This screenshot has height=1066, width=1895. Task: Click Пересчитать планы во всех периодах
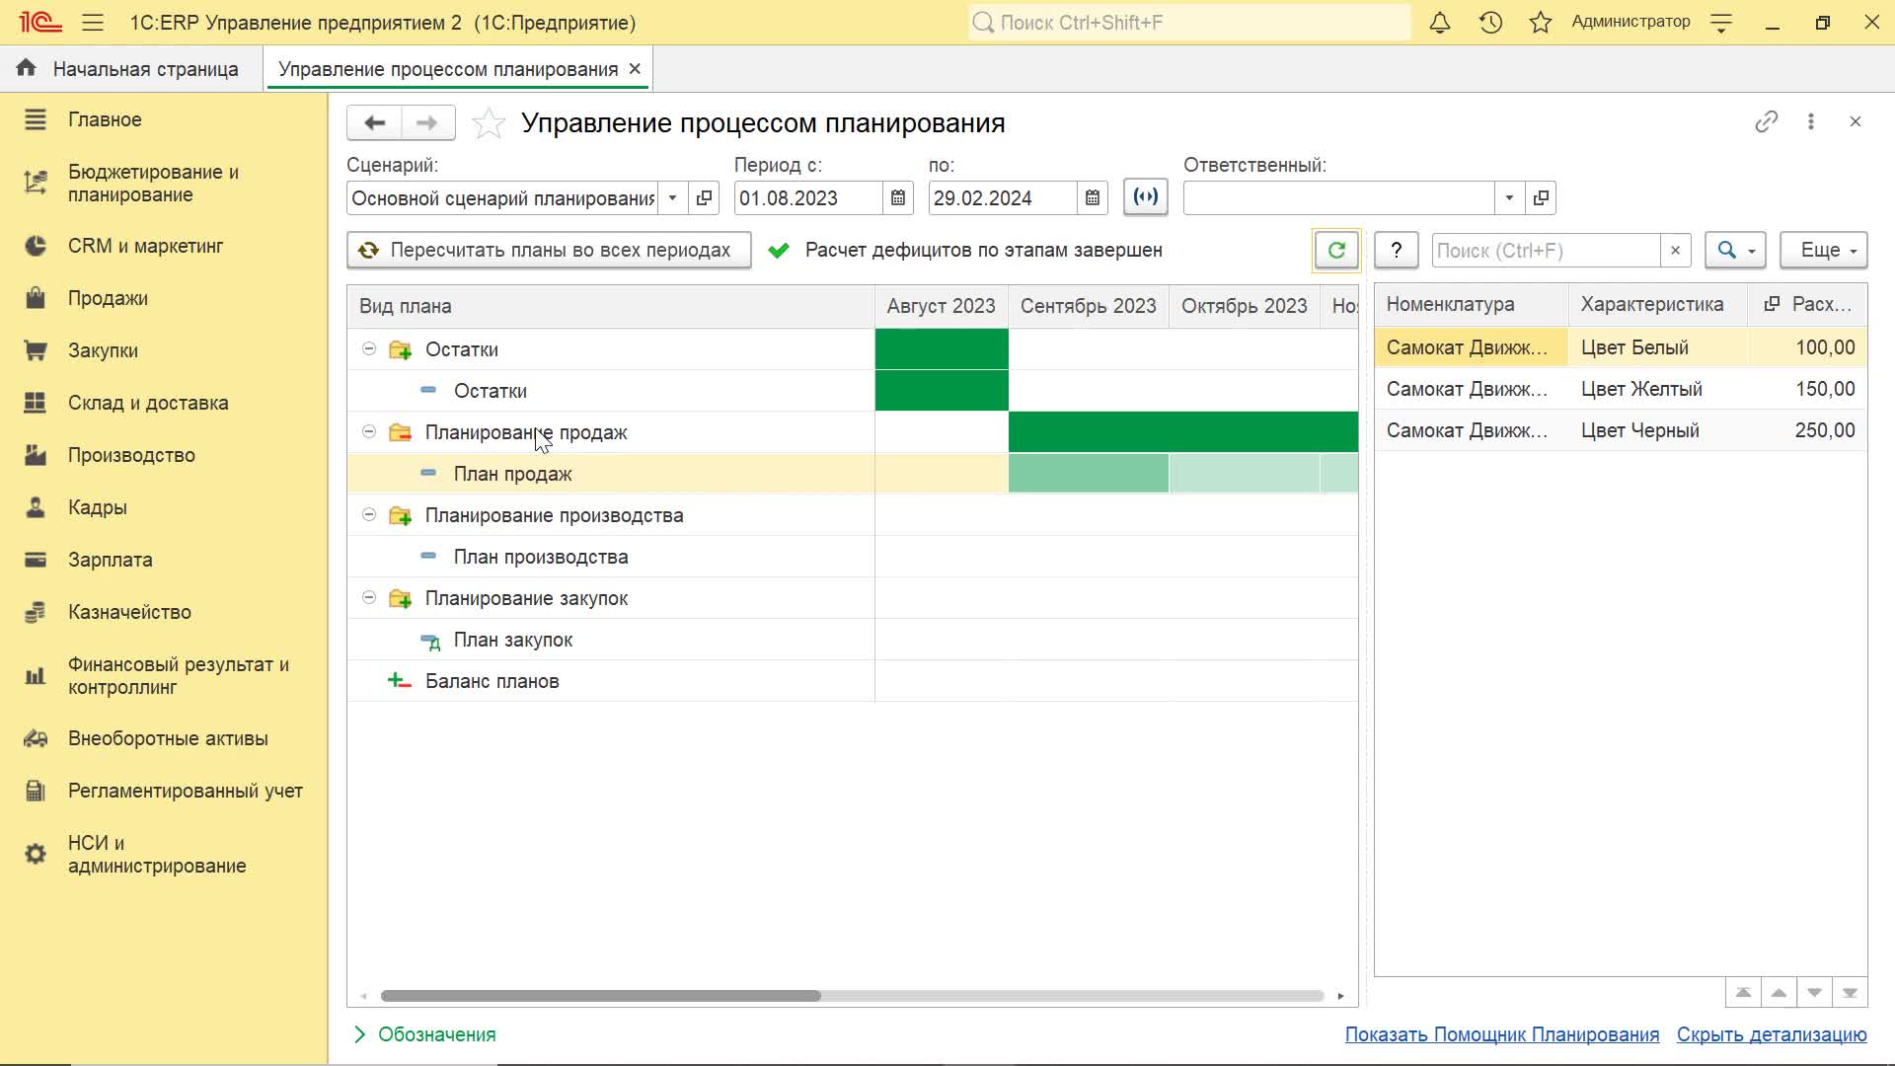click(x=549, y=250)
